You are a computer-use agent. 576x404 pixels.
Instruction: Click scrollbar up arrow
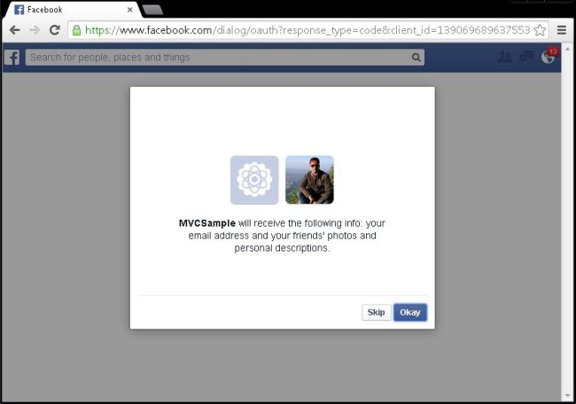click(x=568, y=48)
